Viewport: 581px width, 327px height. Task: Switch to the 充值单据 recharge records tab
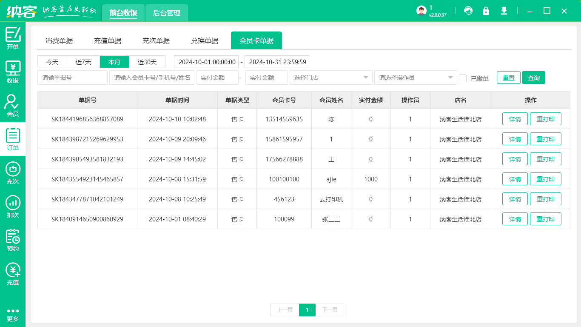coord(108,40)
